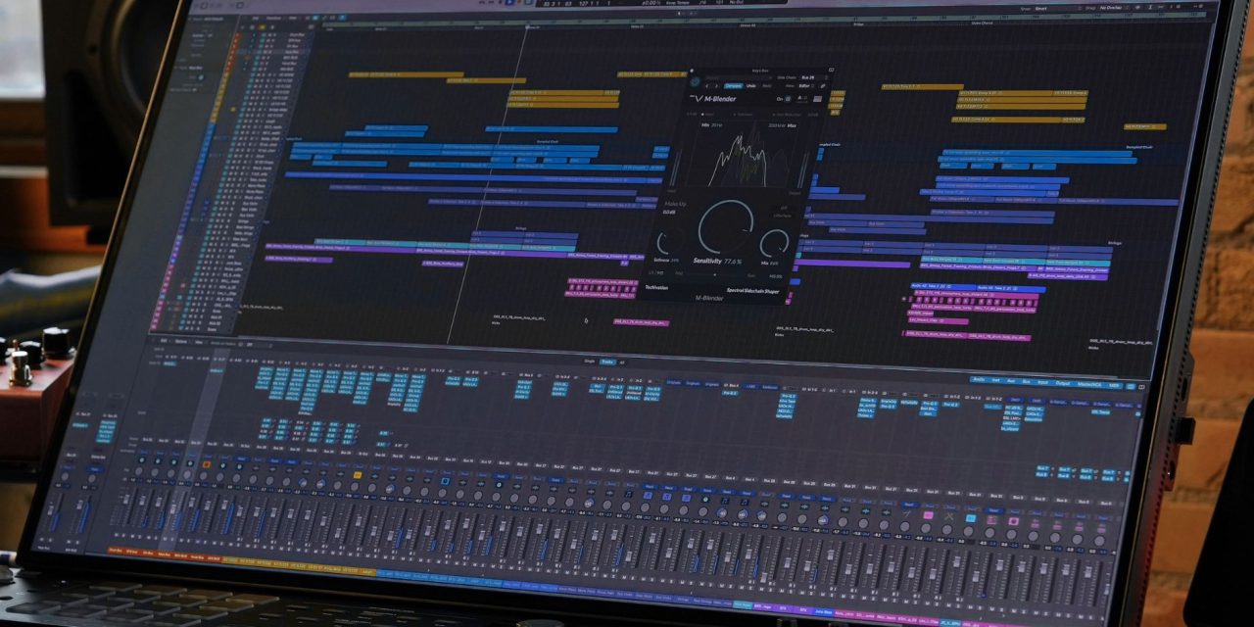The image size is (1254, 627).
Task: Toggle the M-Blender plugin power button
Action: (695, 81)
